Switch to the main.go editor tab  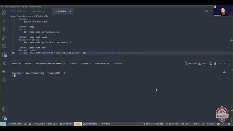39,11
